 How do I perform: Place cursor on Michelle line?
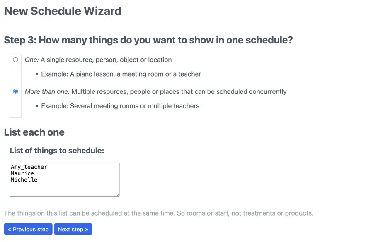(x=24, y=180)
